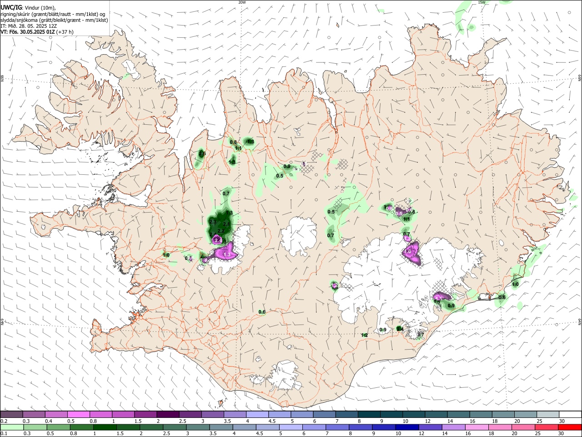Click the white 30 snow scale swatch
The image size is (582, 437).
pos(570,414)
